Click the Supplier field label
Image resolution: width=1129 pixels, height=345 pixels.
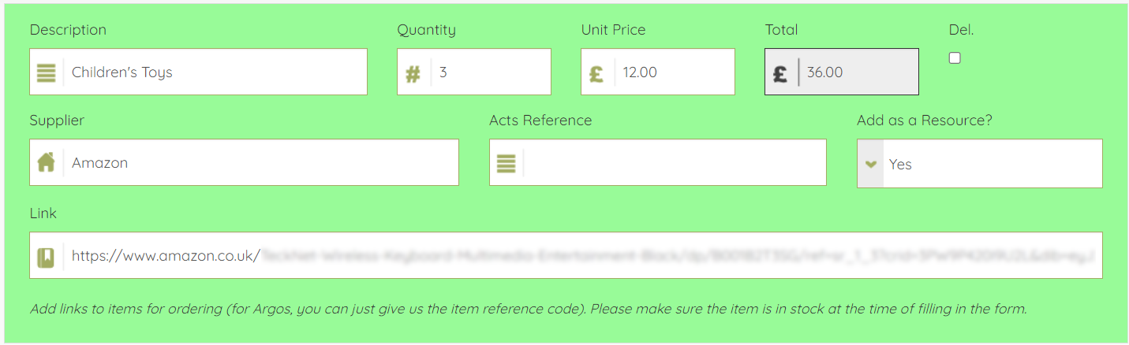(x=57, y=121)
